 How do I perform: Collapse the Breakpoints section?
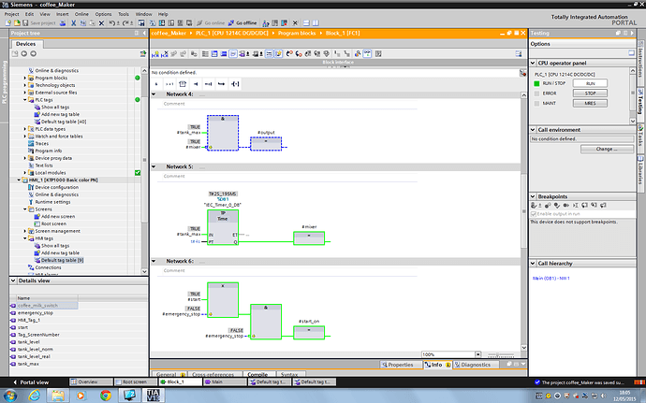point(533,196)
